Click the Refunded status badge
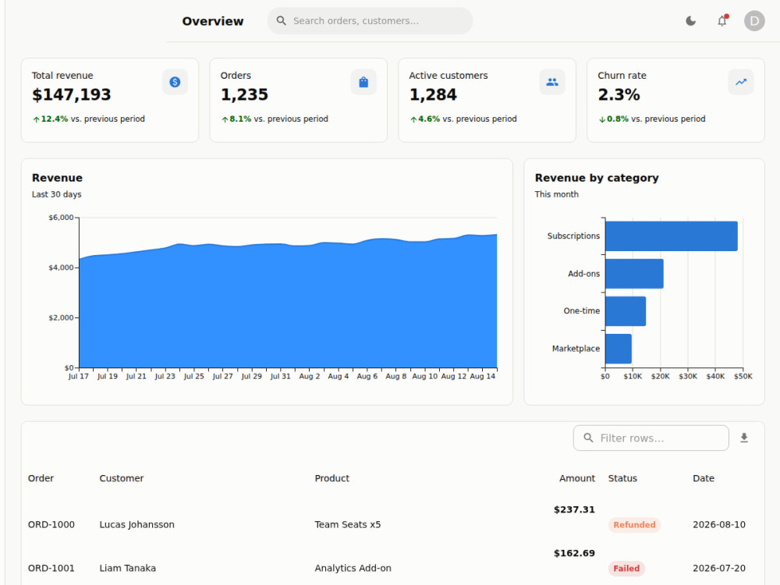 [634, 525]
